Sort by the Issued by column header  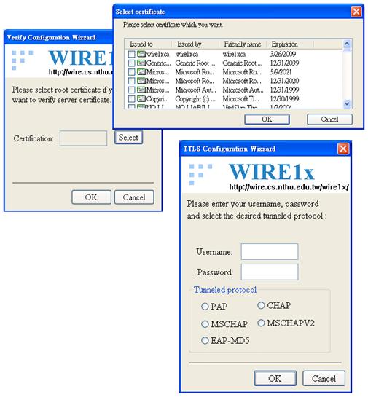click(195, 44)
